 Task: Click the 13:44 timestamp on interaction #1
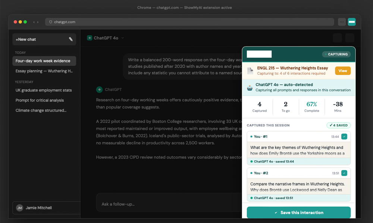click(335, 137)
